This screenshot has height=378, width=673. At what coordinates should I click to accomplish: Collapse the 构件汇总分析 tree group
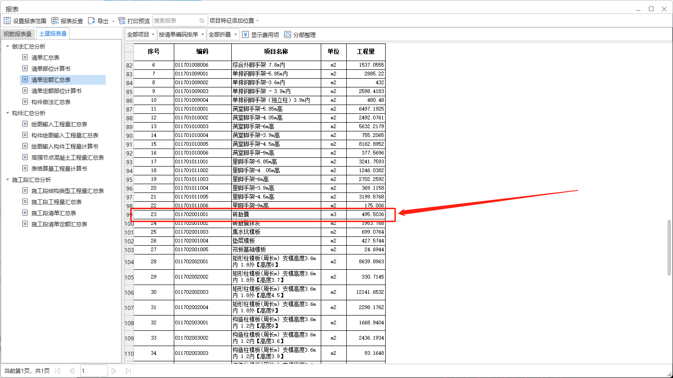click(7, 113)
